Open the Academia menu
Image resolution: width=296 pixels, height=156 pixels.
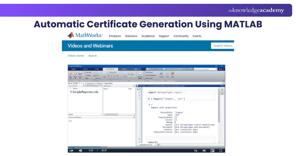click(148, 36)
